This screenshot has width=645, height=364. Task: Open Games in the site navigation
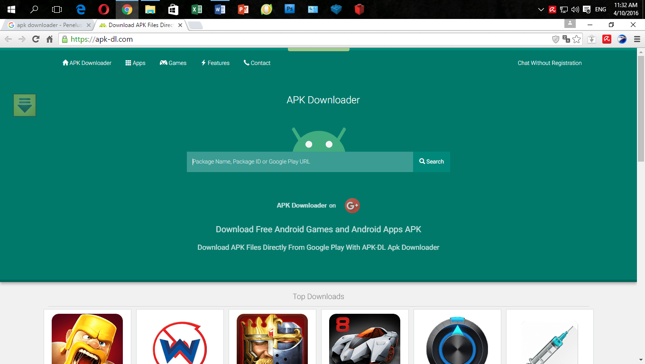click(173, 63)
